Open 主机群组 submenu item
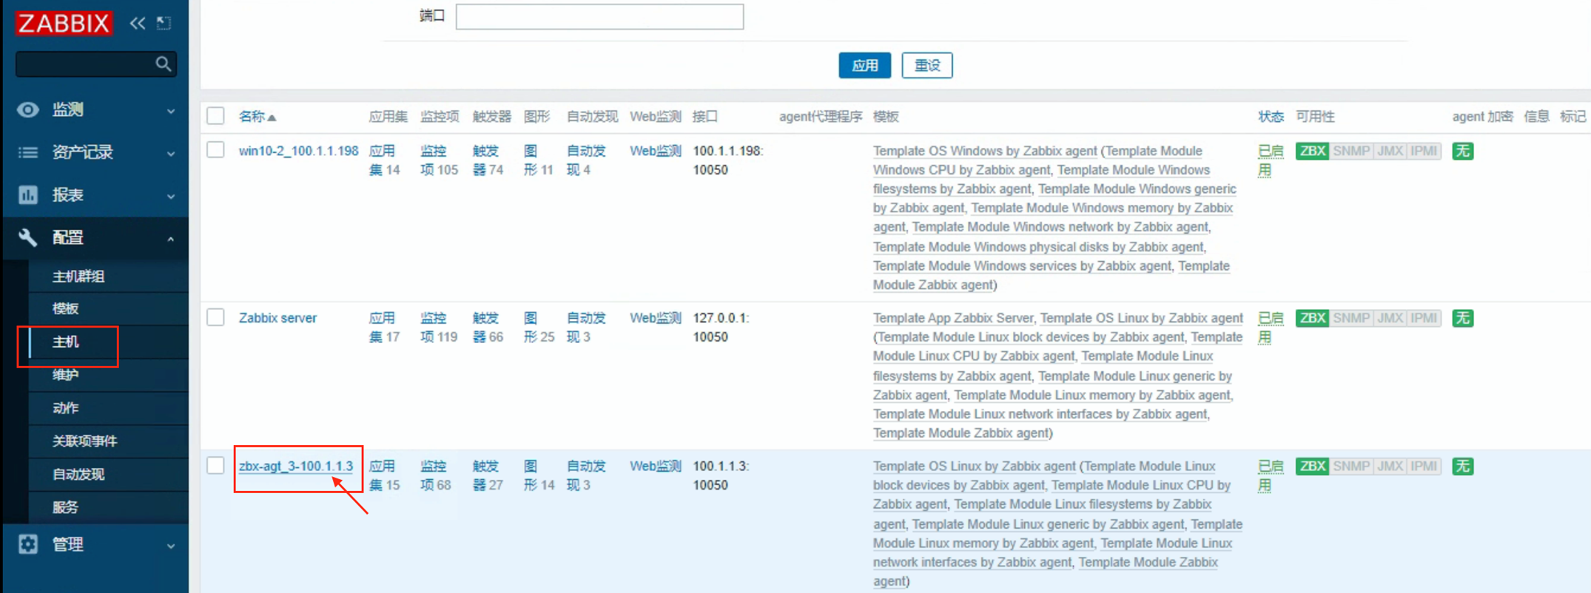1591x593 pixels. point(78,277)
